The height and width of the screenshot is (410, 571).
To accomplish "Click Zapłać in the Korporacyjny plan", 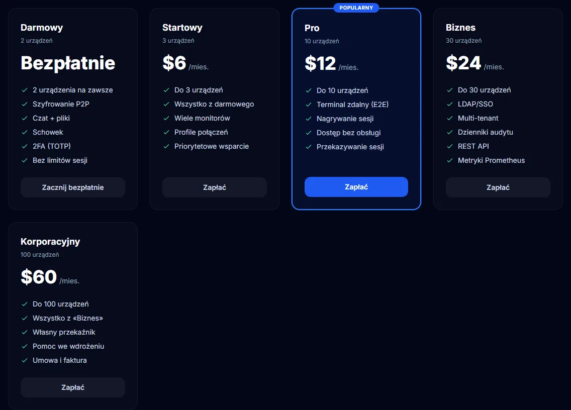I will [x=73, y=387].
